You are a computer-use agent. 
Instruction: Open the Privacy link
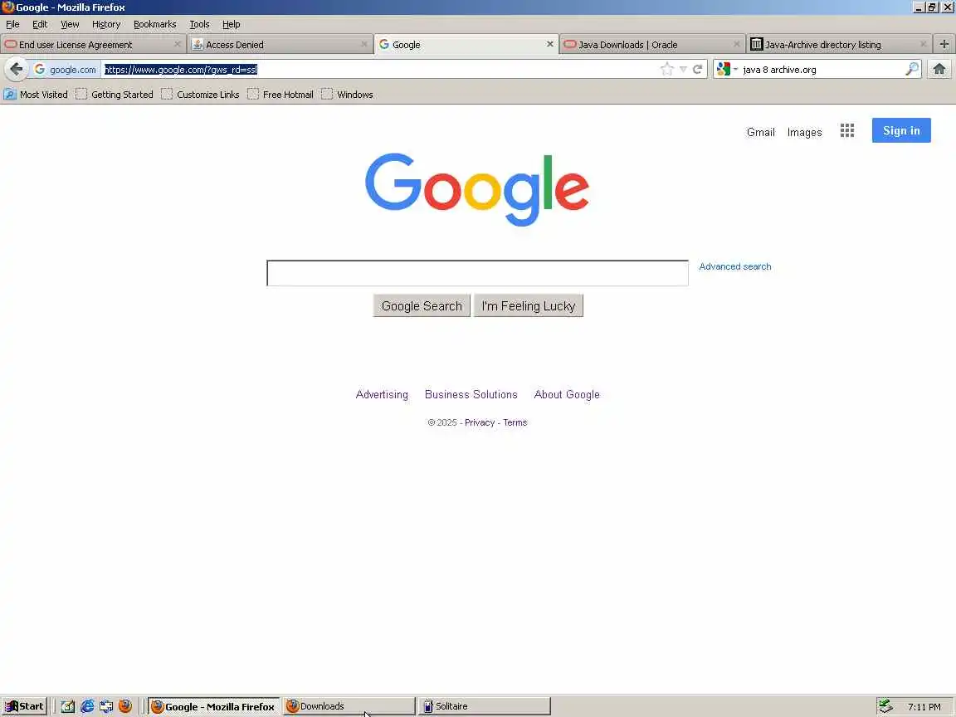coord(479,422)
